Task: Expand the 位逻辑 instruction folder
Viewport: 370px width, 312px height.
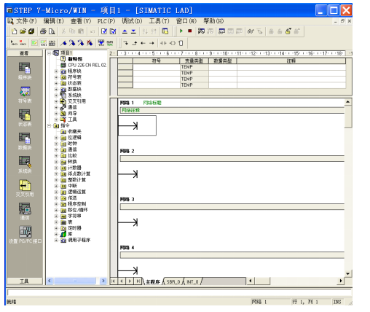Action: [x=56, y=138]
